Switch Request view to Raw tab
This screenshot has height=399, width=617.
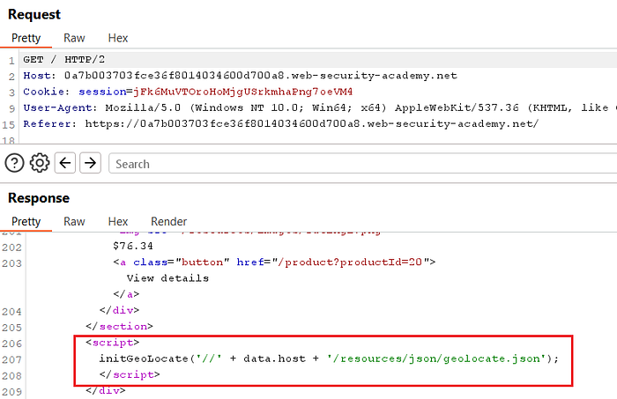pyautogui.click(x=74, y=38)
